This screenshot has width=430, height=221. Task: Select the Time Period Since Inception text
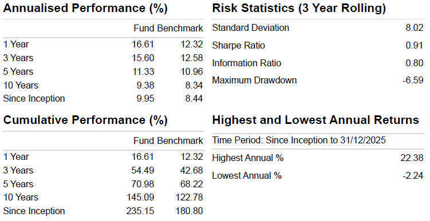pyautogui.click(x=299, y=140)
